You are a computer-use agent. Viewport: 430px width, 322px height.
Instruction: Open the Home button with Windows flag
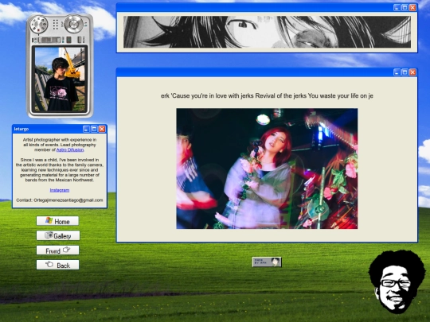[57, 221]
